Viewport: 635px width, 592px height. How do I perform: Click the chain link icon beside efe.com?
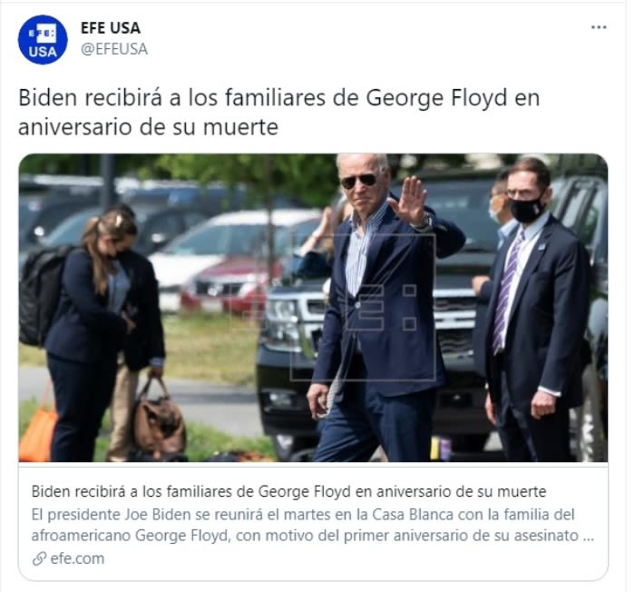(39, 558)
